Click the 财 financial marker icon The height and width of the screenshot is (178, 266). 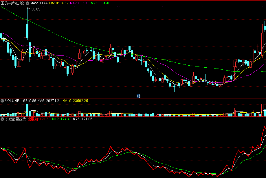pos(138,96)
